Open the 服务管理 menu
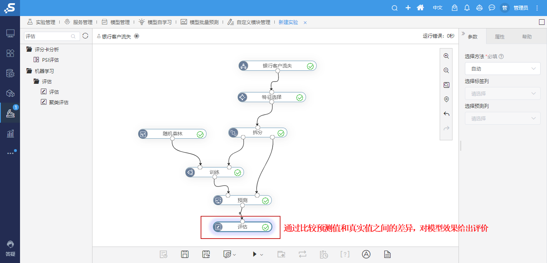The width and height of the screenshot is (547, 263). pos(78,22)
